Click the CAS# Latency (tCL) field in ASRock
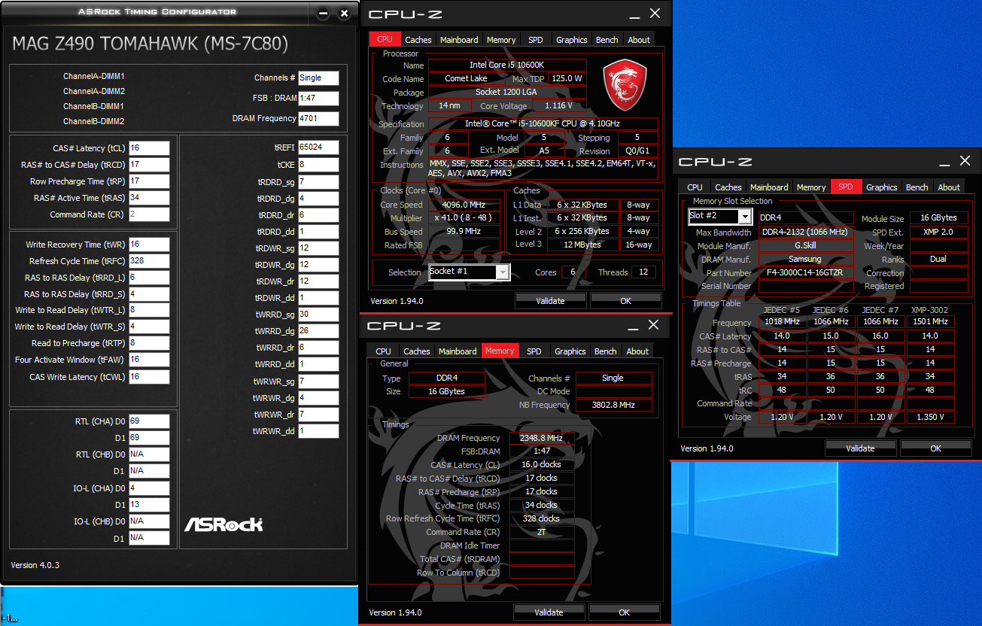982x626 pixels. [x=149, y=148]
